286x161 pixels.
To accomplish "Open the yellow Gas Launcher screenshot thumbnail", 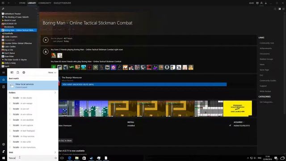I will tap(237, 109).
